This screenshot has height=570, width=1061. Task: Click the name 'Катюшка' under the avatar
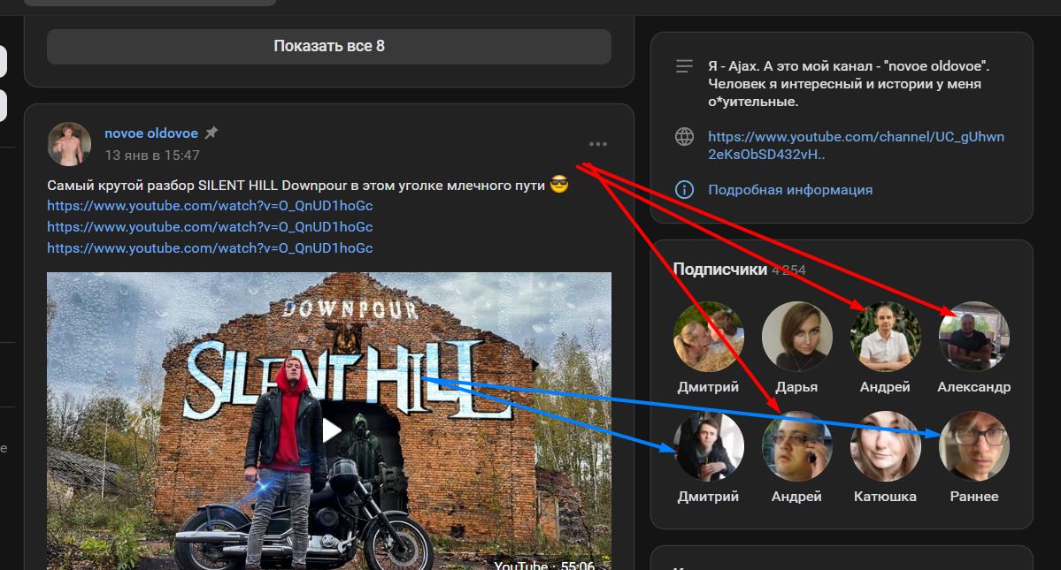tap(885, 497)
